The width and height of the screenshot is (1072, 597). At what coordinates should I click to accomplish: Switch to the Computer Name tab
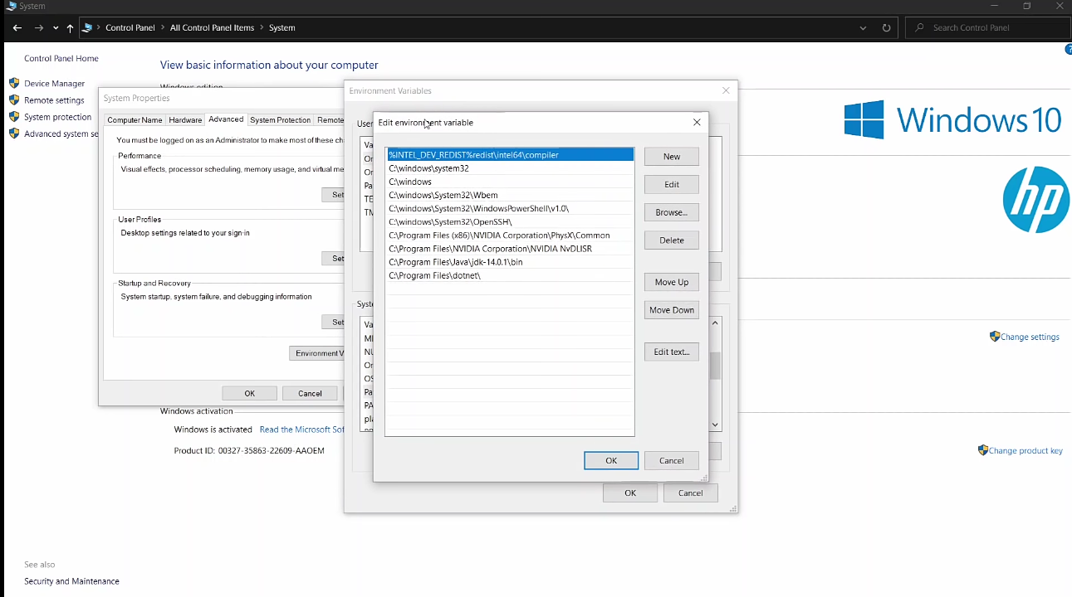[x=135, y=120]
